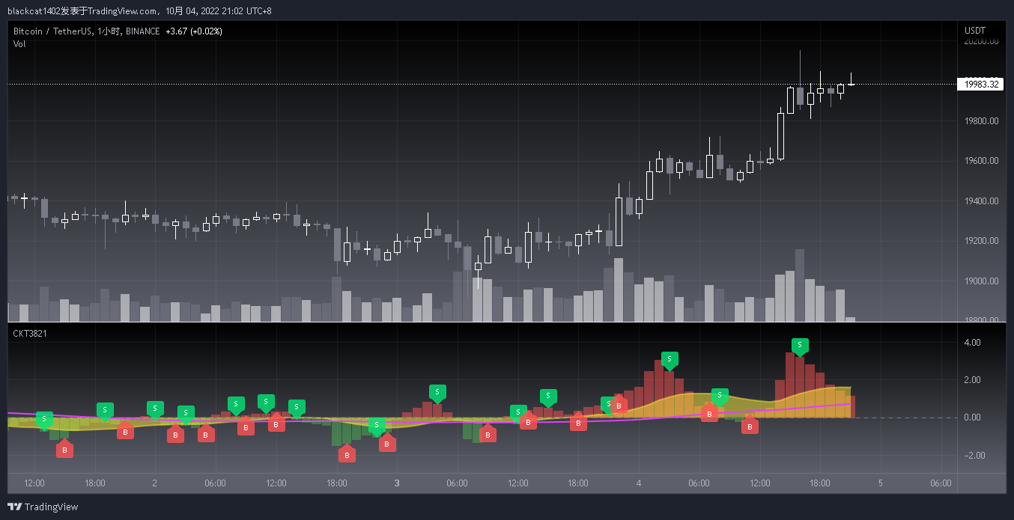Click the 19600.00 price axis label
The width and height of the screenshot is (1014, 520).
tap(981, 161)
